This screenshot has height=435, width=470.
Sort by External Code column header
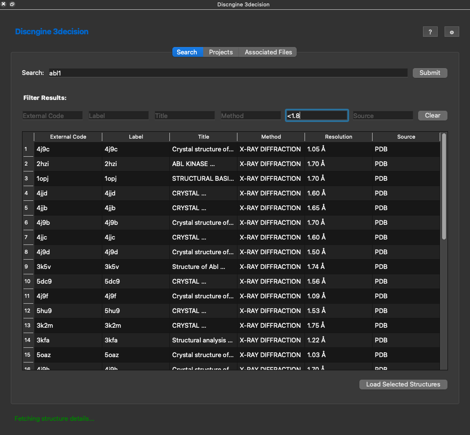(68, 137)
